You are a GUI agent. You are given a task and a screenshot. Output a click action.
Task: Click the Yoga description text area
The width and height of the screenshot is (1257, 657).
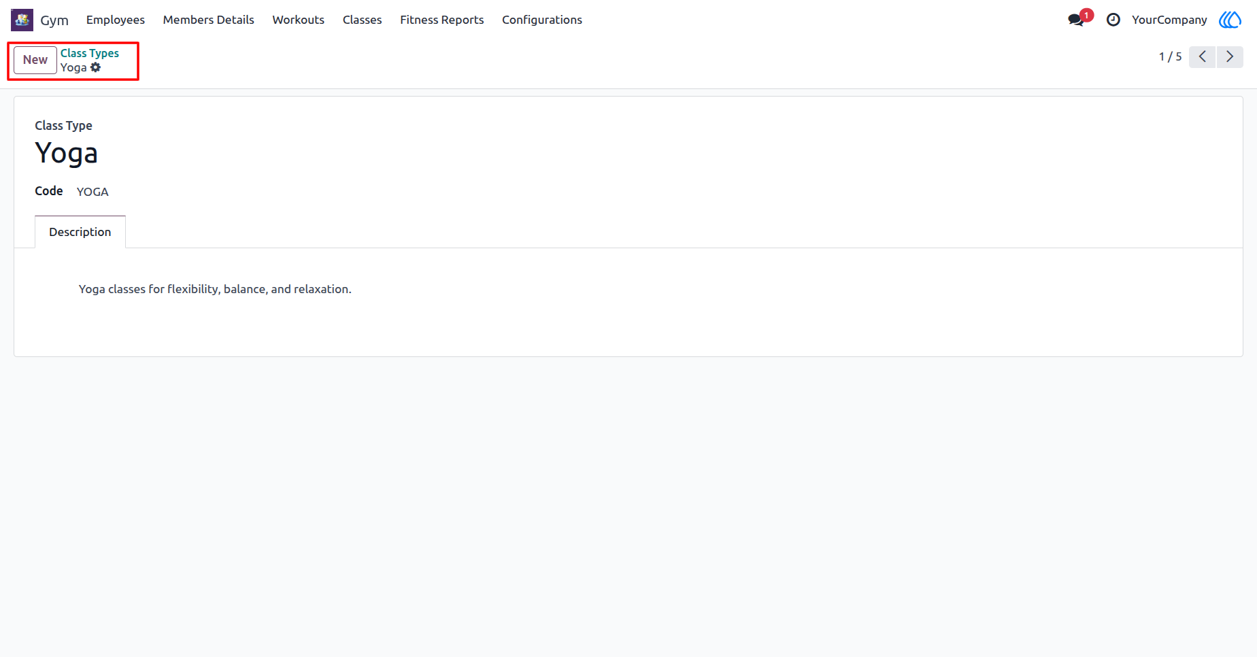(x=215, y=289)
